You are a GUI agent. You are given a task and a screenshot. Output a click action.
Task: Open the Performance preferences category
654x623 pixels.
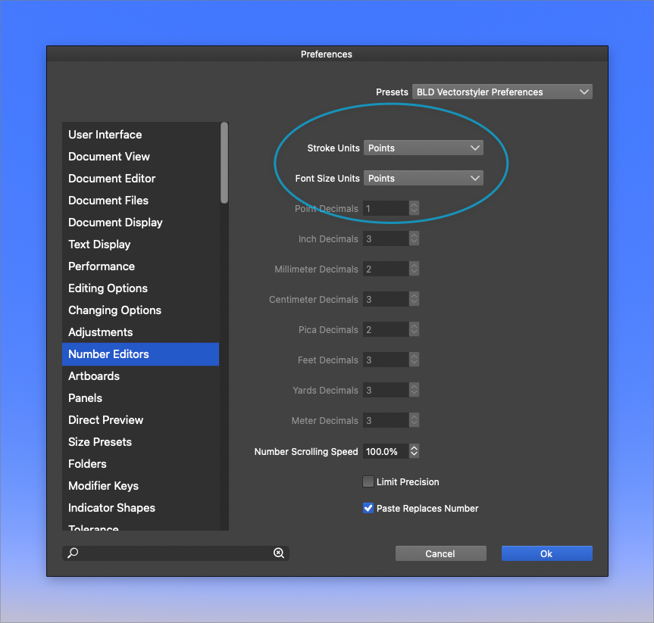pos(102,266)
